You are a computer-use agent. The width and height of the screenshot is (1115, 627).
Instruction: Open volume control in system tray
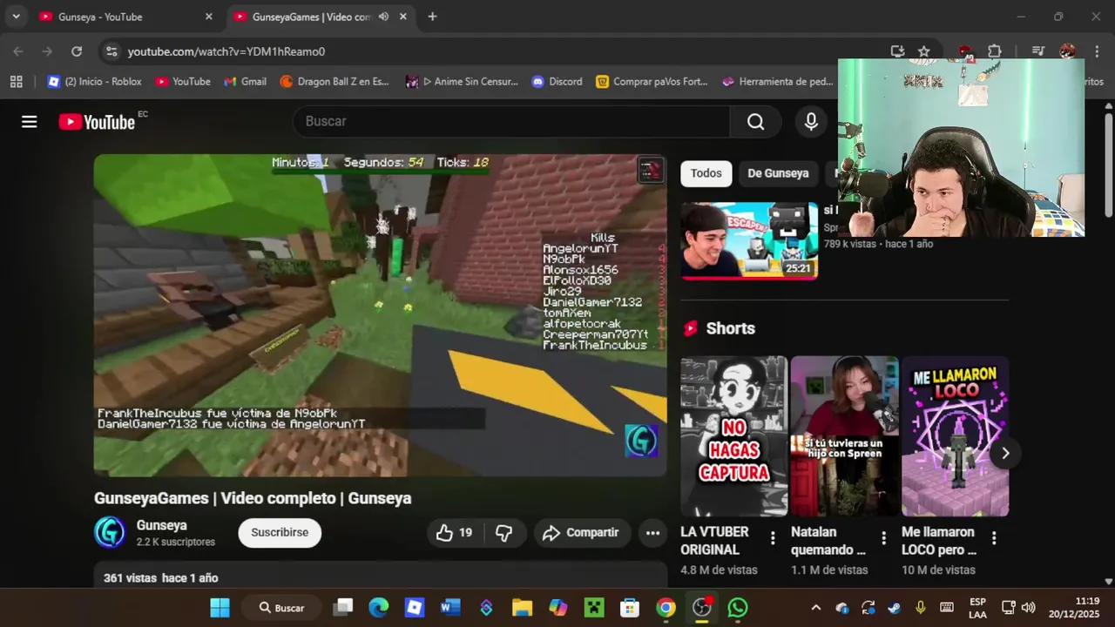tap(1028, 608)
